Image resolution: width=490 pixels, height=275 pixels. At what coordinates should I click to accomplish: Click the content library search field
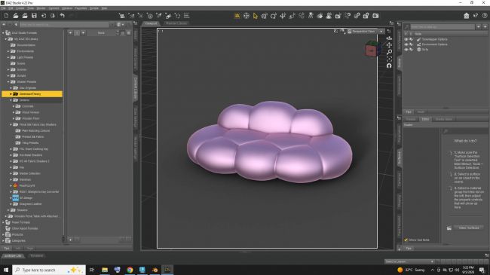tap(64, 24)
